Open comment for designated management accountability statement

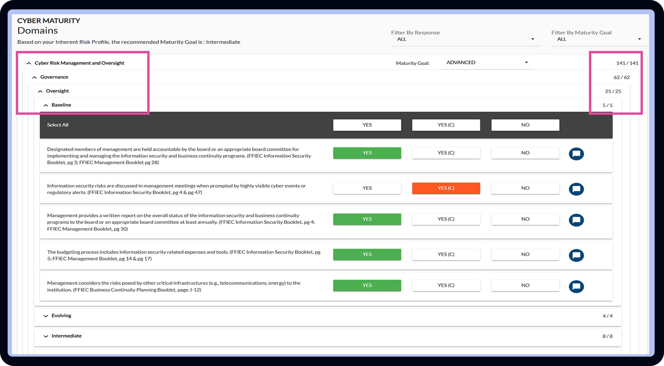576,154
